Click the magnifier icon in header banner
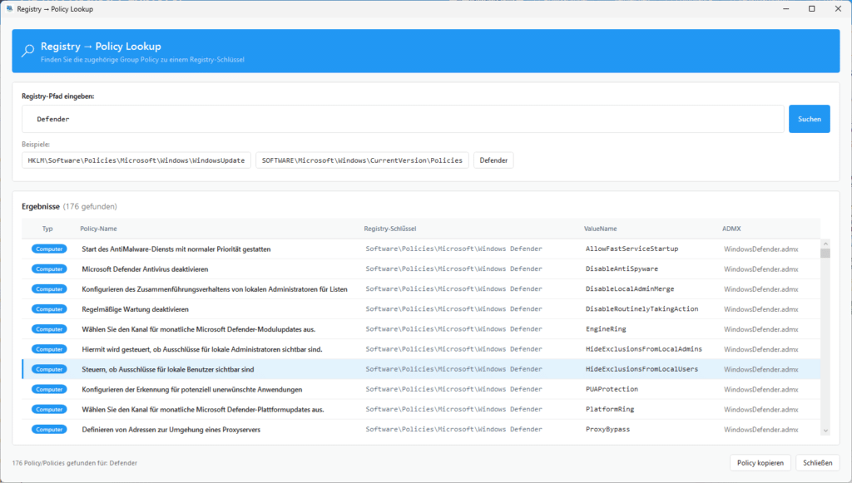 point(27,51)
